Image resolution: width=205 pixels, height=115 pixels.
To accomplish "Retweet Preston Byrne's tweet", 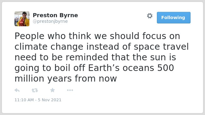I will (x=35, y=90).
